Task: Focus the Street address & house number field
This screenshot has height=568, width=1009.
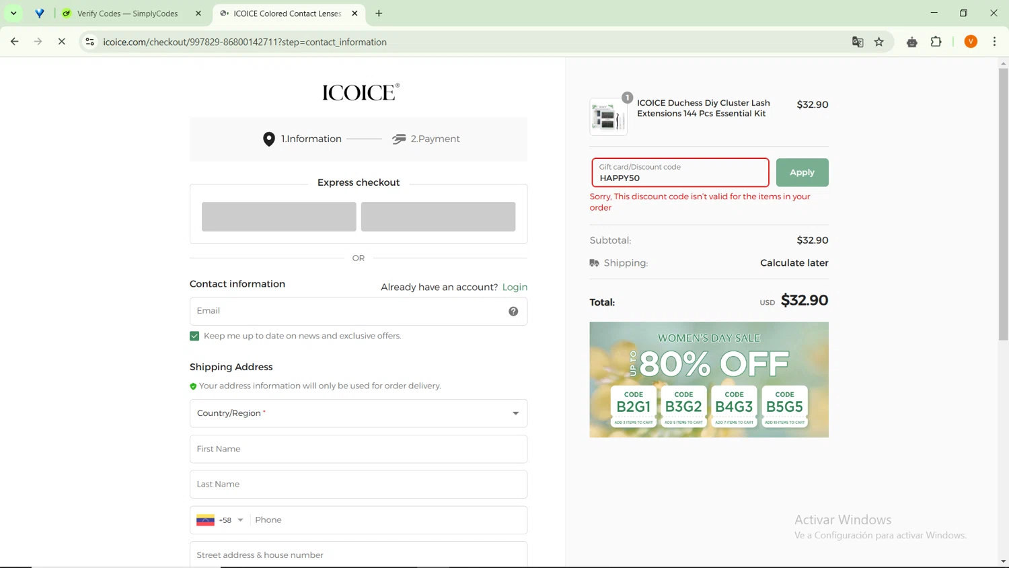Action: 359,555
